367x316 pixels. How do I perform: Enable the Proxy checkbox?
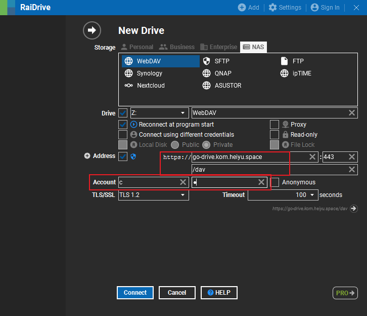tap(274, 125)
